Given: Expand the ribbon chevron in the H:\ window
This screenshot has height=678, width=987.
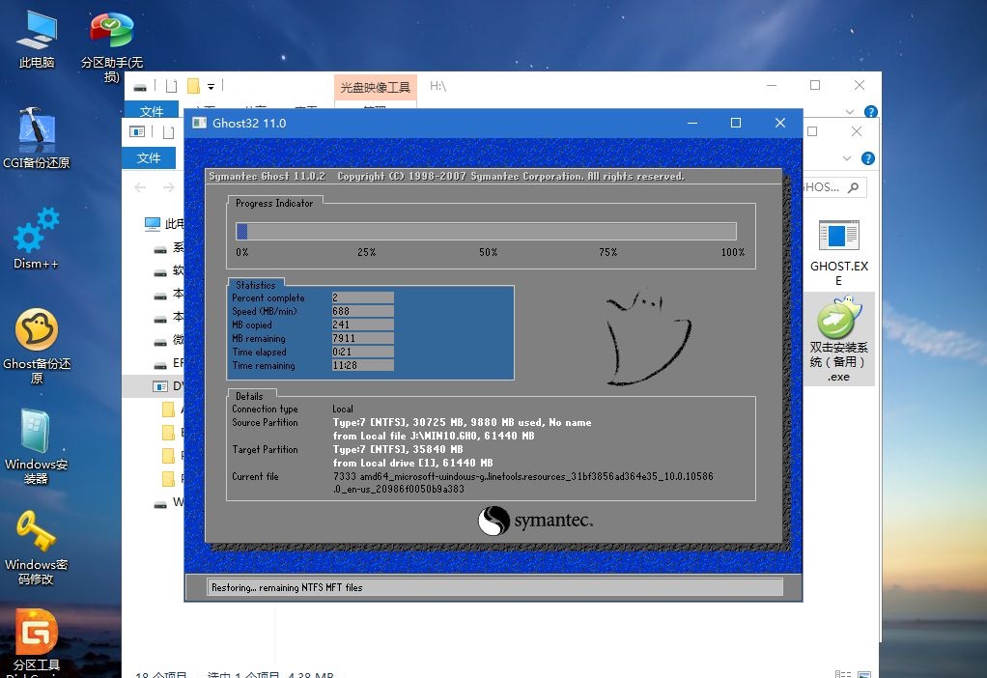Looking at the screenshot, I should click(849, 112).
